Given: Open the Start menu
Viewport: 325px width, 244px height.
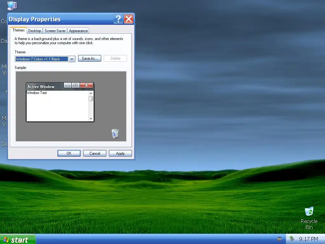Looking at the screenshot, I should [18, 240].
